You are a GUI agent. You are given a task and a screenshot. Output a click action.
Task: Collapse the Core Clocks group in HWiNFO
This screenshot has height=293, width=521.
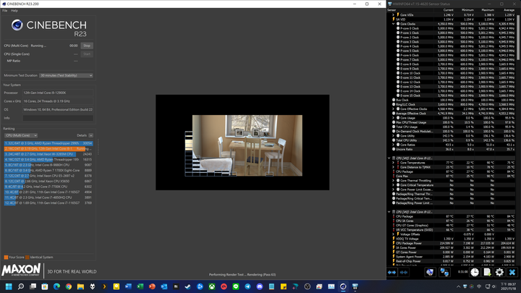coord(394,24)
